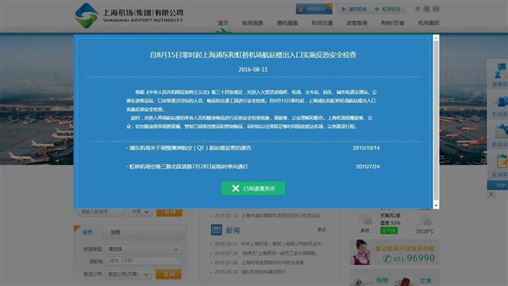
Task: Click the orange warning triangle icon in the header
Action: (301, 9)
